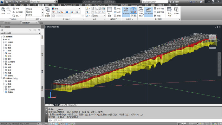Click the Toolspace help icon
The height and width of the screenshot is (125, 222).
click(x=39, y=30)
